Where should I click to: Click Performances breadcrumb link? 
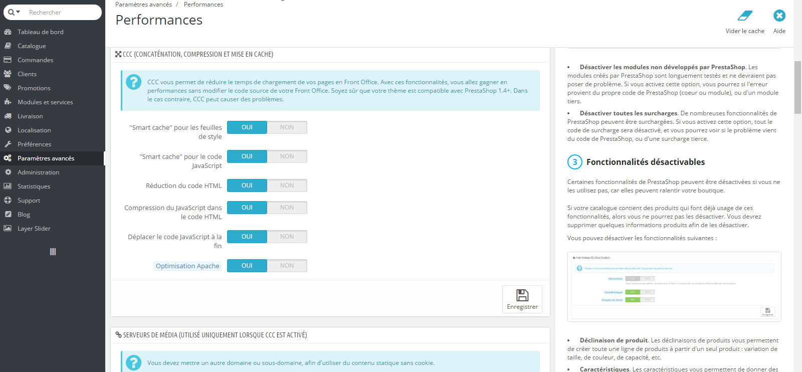(x=204, y=4)
